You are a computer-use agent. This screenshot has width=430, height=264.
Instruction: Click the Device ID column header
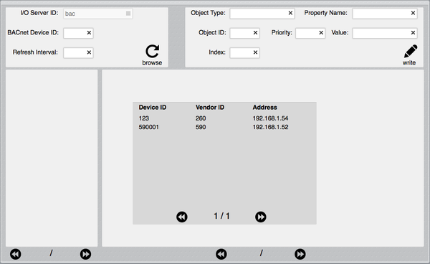pos(153,108)
